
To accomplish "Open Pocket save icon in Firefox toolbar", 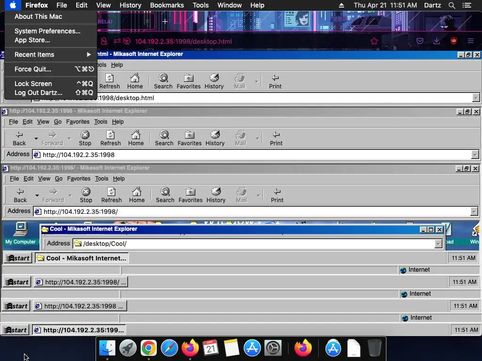I will pos(419,41).
